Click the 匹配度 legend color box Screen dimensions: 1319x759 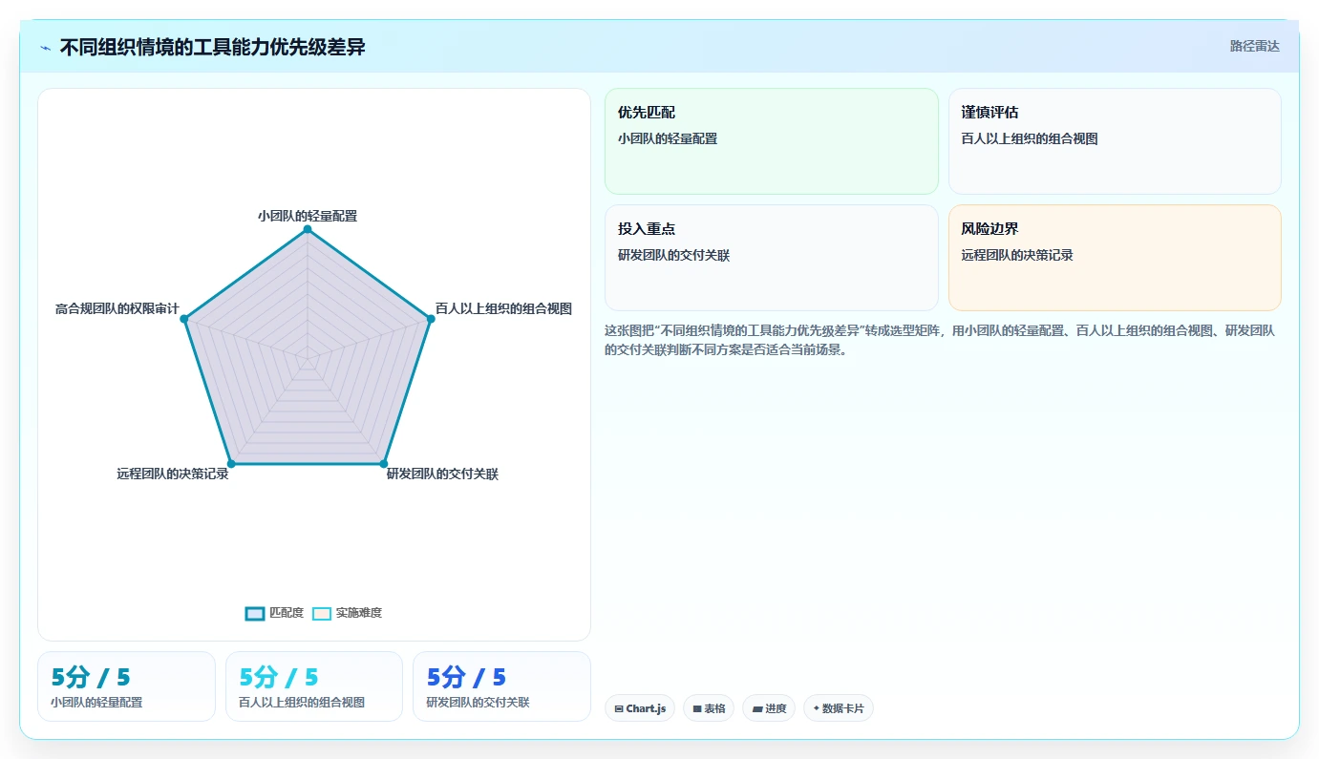pos(254,613)
